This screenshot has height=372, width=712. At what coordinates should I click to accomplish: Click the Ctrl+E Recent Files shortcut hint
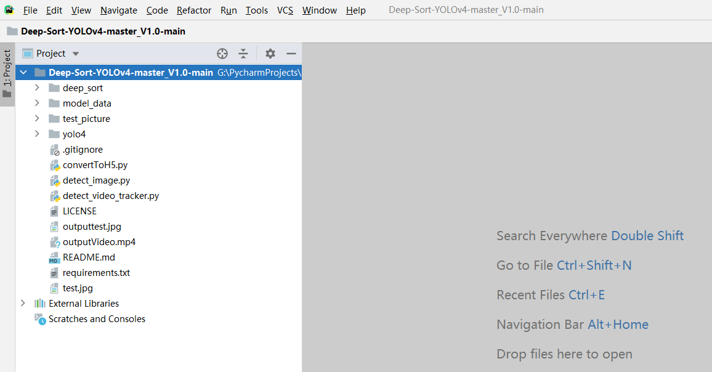click(x=587, y=295)
